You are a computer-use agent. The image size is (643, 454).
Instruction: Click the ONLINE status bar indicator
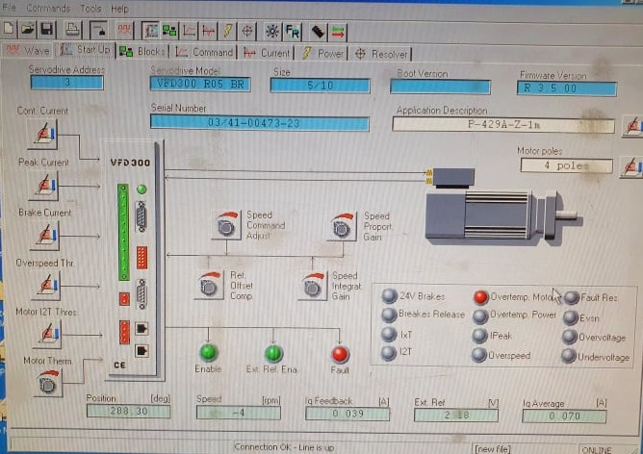click(597, 450)
